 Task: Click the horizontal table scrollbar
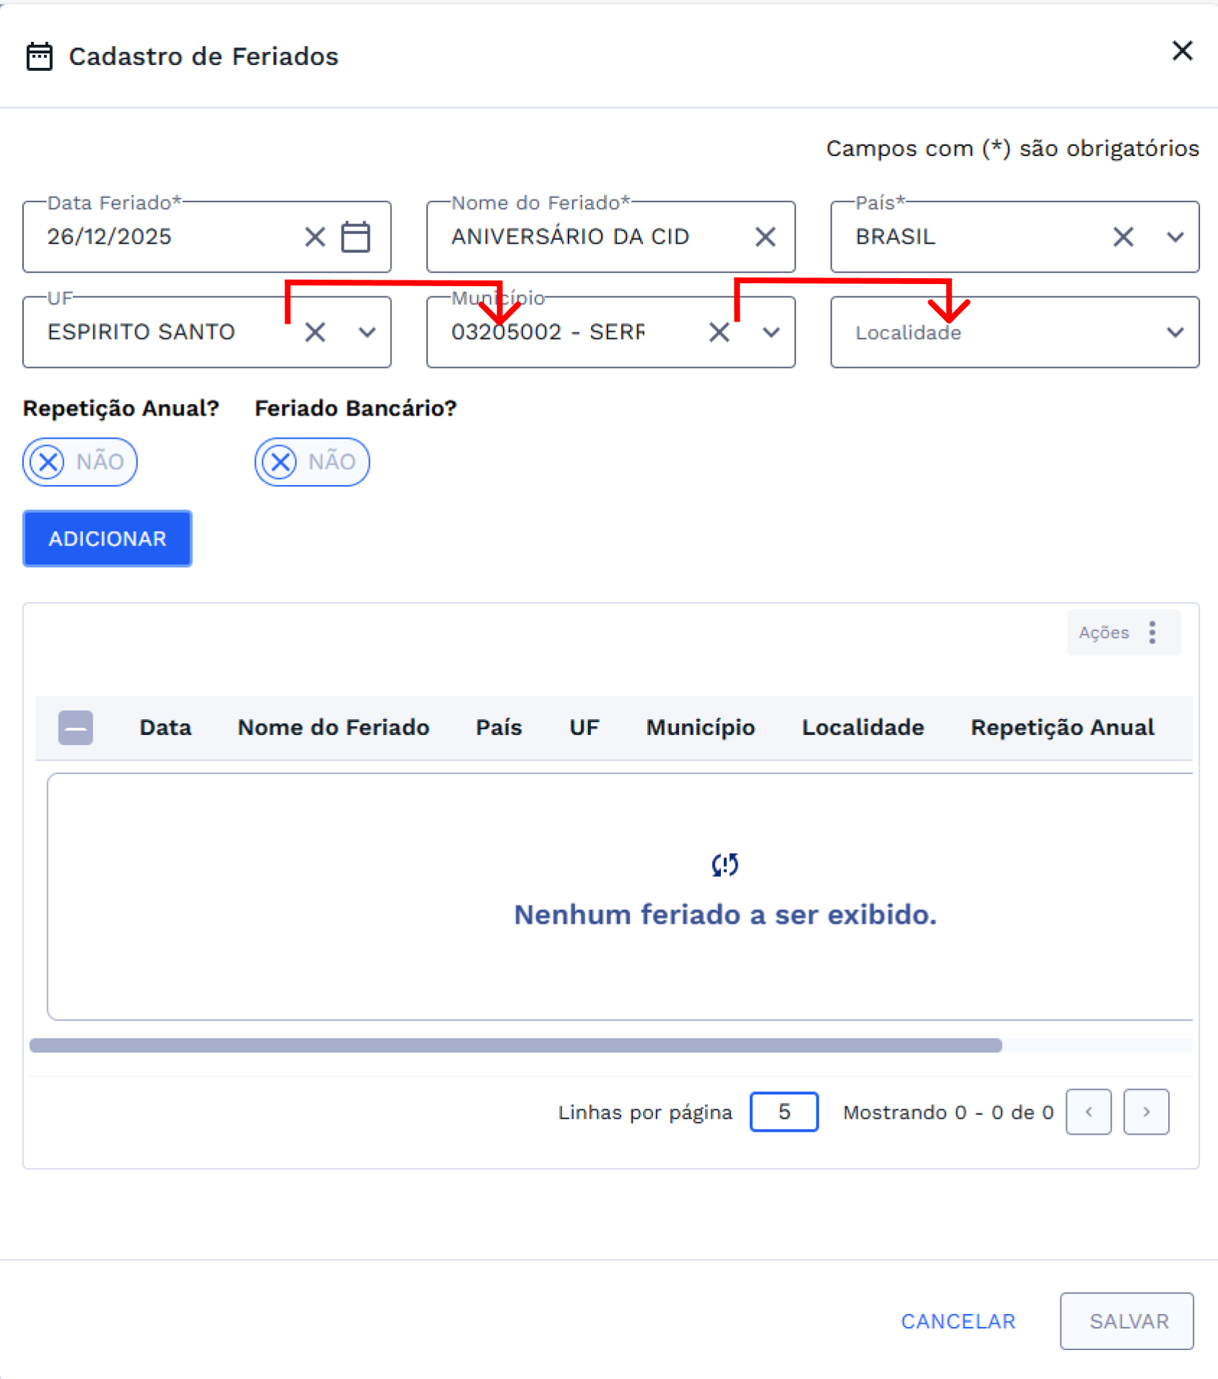515,1045
